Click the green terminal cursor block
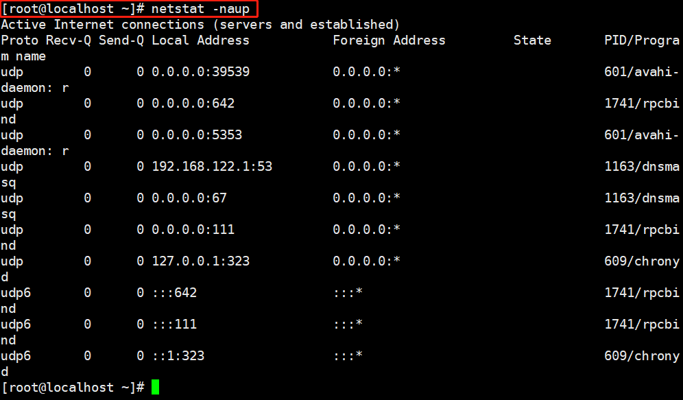This screenshot has height=400, width=683. click(x=156, y=387)
